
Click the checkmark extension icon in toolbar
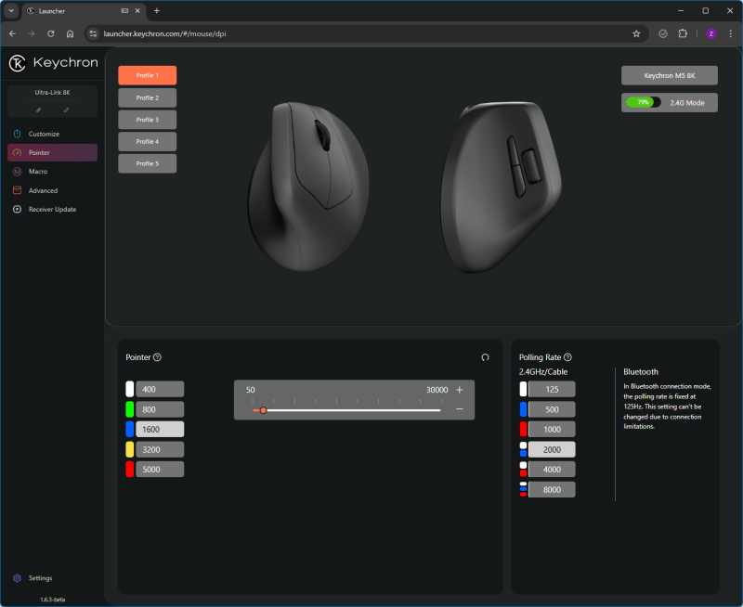(x=663, y=33)
